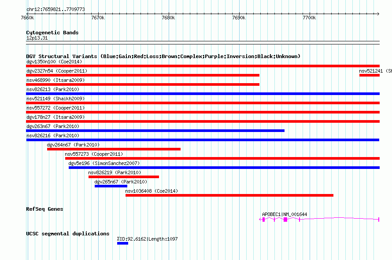This screenshot has height=260, width=392.
Task: Click the red bar under nsv521149
Action: pos(203,103)
